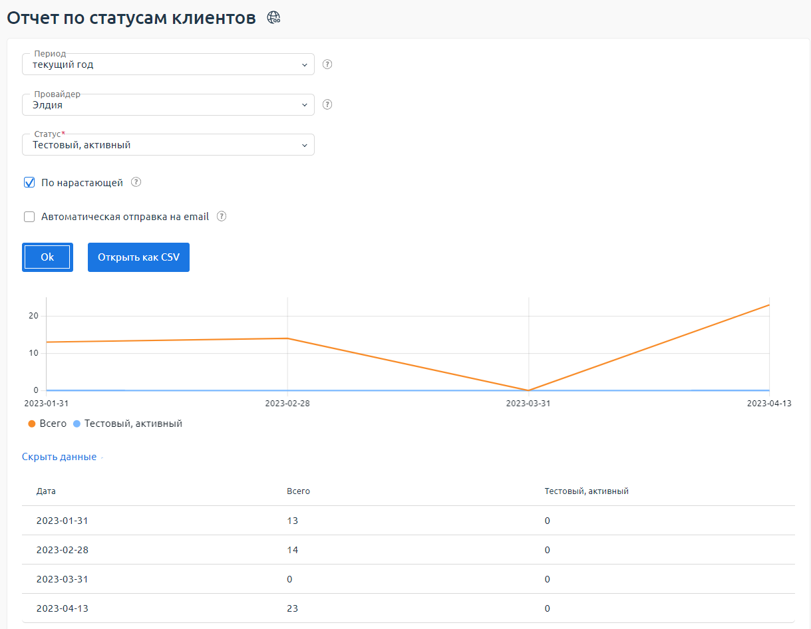Click the Всего column header
The width and height of the screenshot is (811, 629).
[297, 491]
